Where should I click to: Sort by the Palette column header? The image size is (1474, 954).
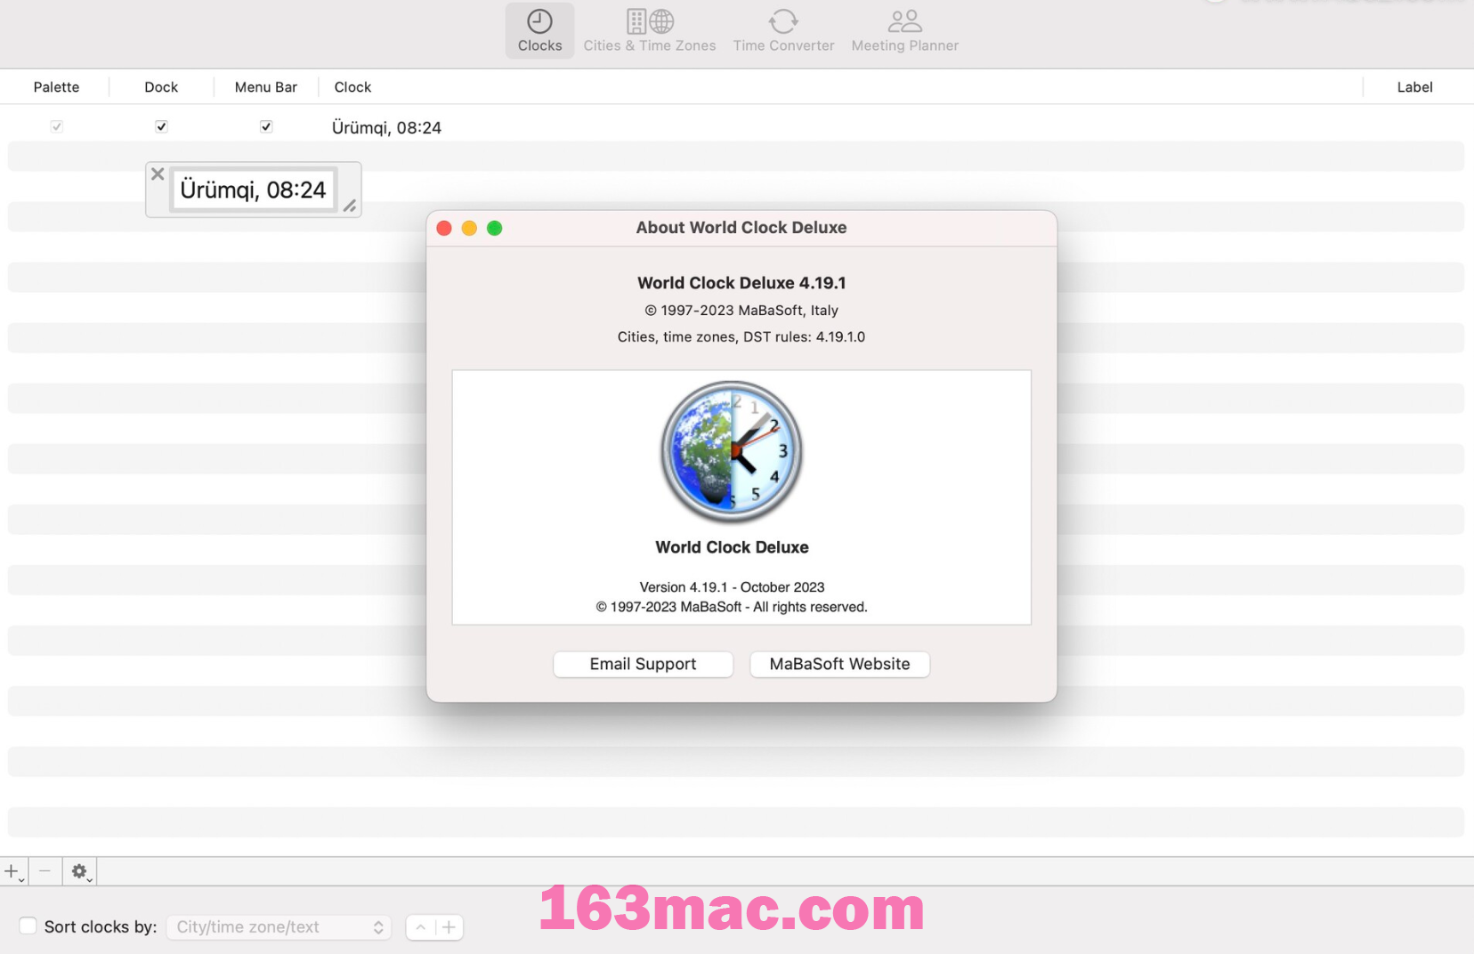tap(56, 87)
